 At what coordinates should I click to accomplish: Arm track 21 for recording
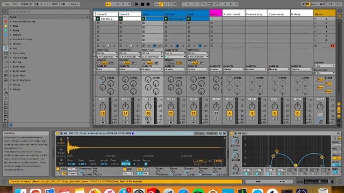pyautogui.click(x=171, y=123)
